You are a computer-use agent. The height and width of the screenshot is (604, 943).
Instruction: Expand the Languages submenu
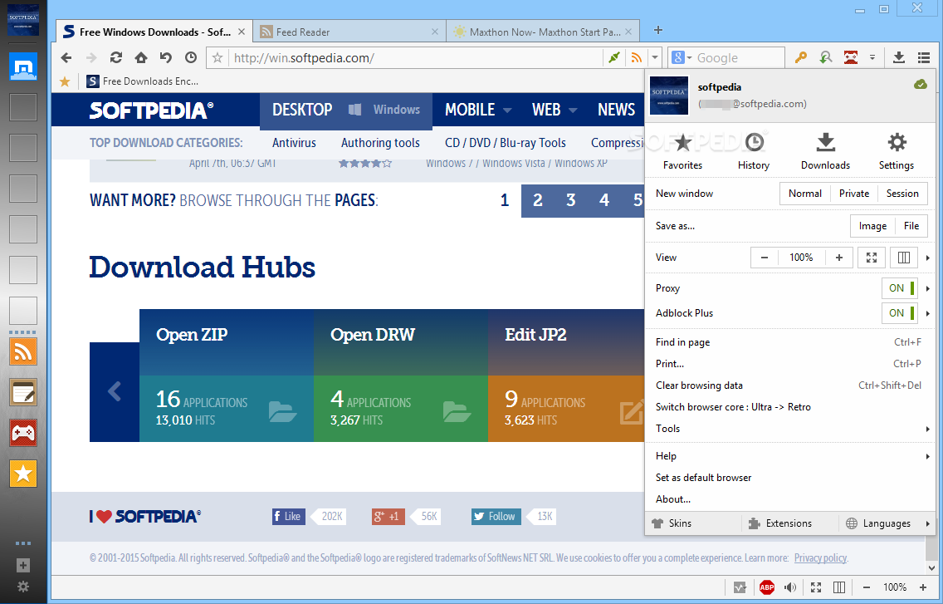pyautogui.click(x=887, y=523)
